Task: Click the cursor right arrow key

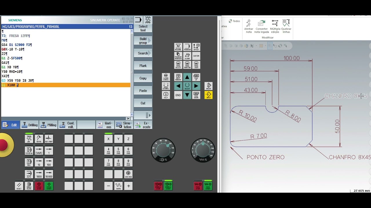Action: (196, 86)
